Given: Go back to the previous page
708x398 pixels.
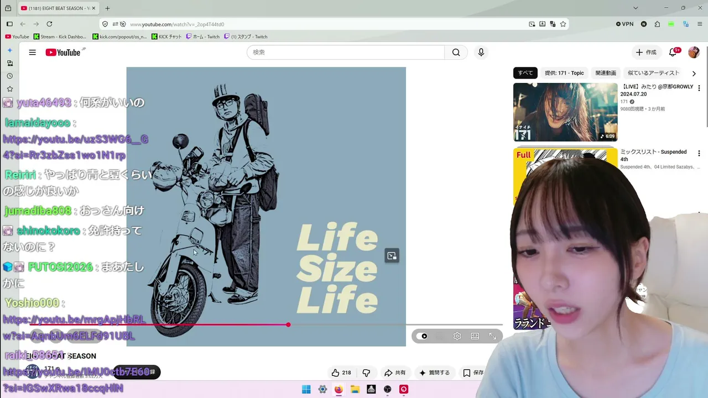Looking at the screenshot, I should (x=23, y=24).
